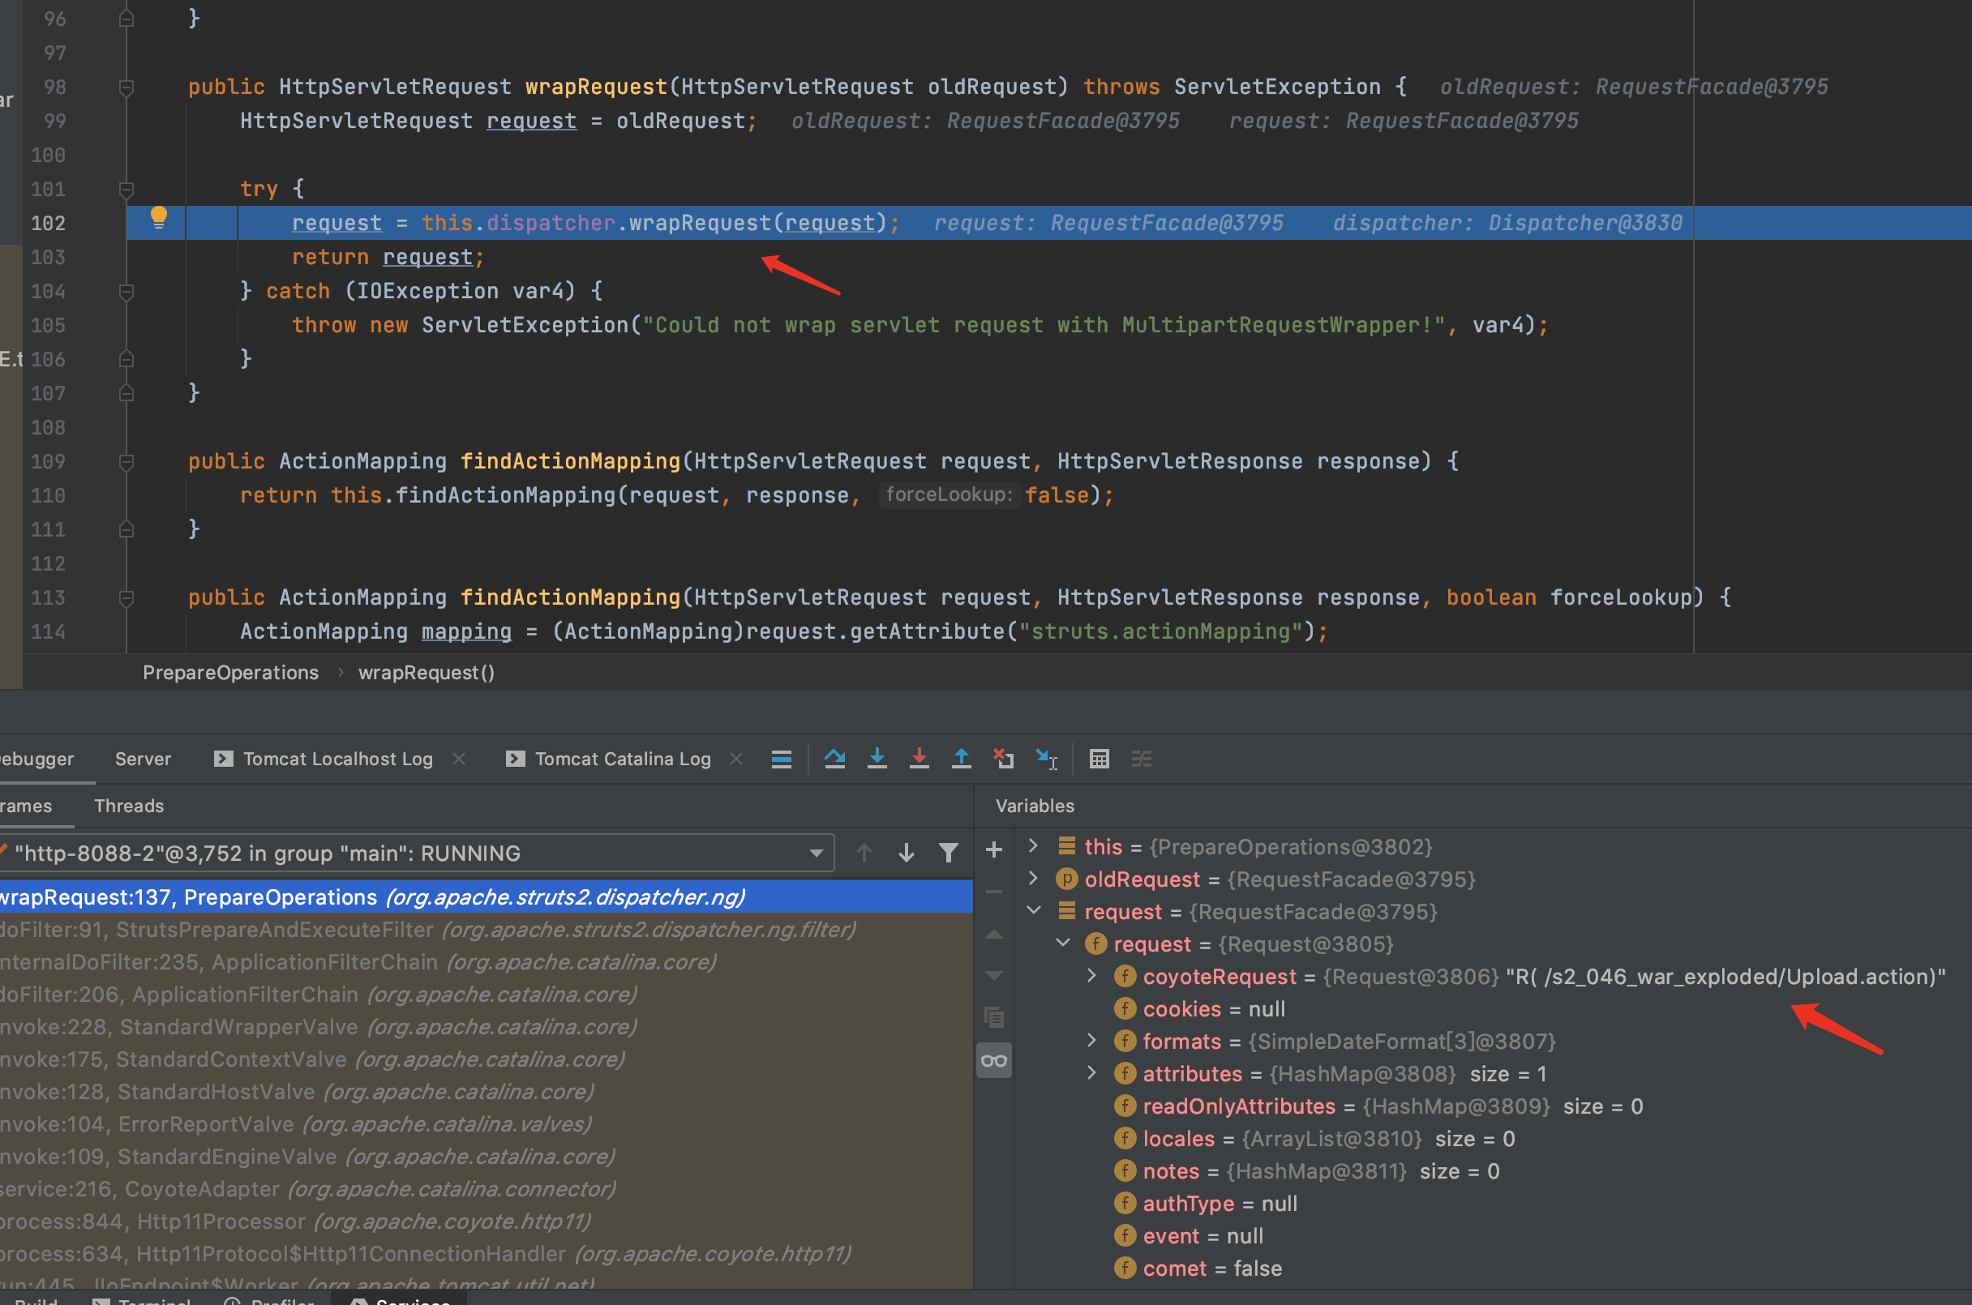
Task: Click the Step Into debugger icon
Action: click(877, 758)
